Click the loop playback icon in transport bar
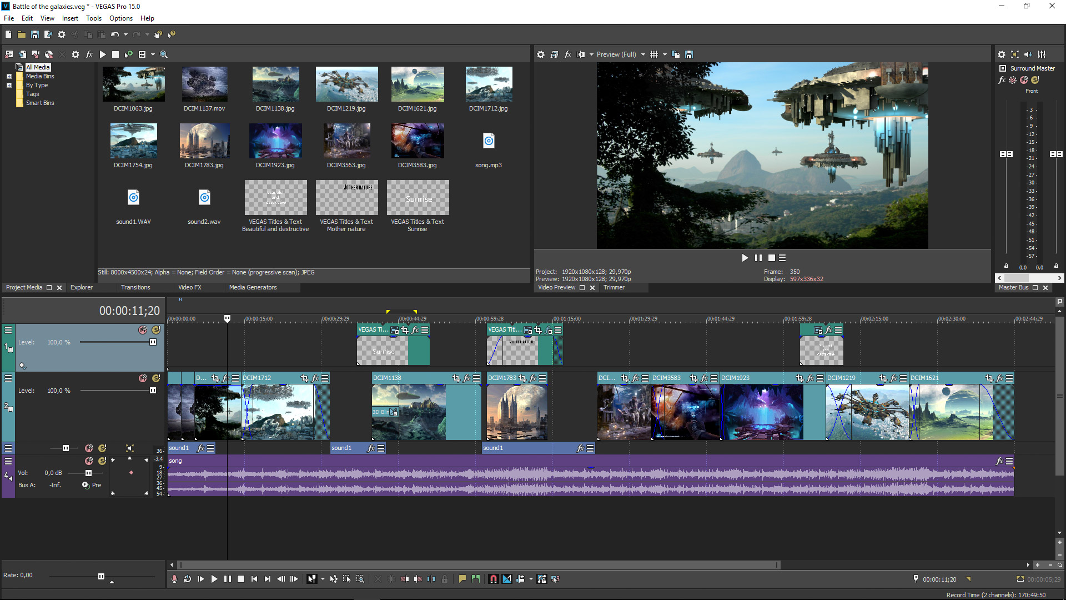Viewport: 1066px width, 600px height. point(189,579)
